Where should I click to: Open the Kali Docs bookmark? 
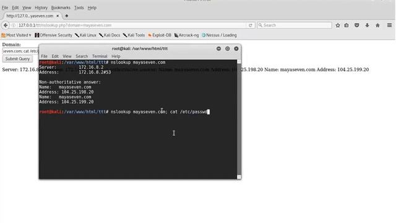(110, 35)
